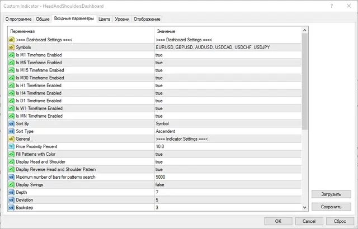Select the Sort By value 'Symbol'
Image resolution: width=358 pixels, height=229 pixels.
click(x=162, y=124)
